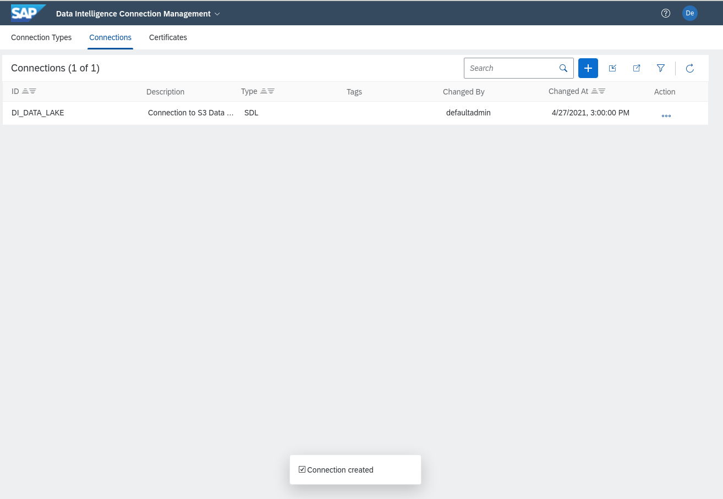Click the Connection created toast message
The height and width of the screenshot is (499, 723).
click(355, 470)
